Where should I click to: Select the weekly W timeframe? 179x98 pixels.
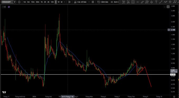click(58, 2)
